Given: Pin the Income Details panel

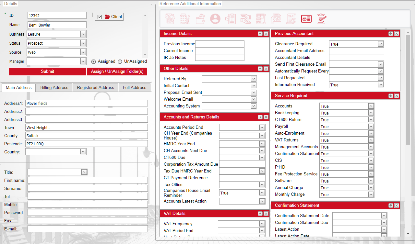Looking at the screenshot, I should coord(260,34).
